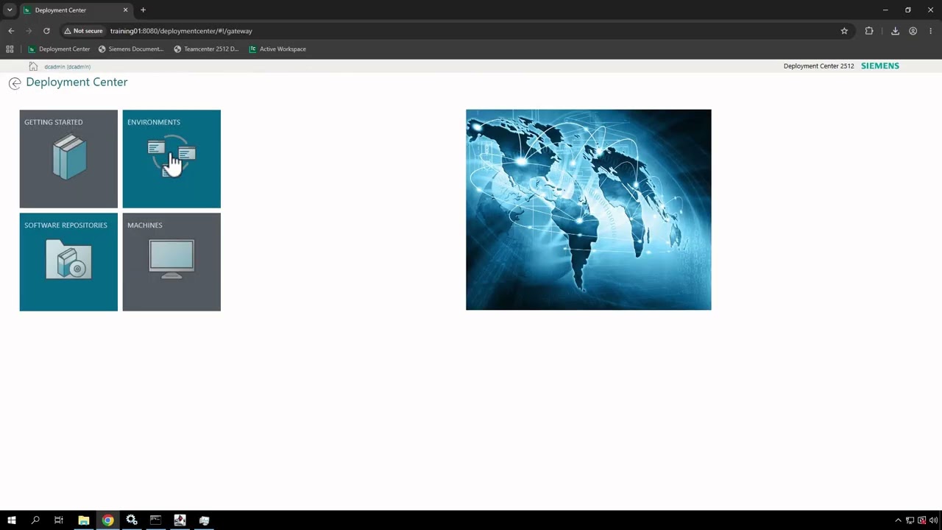Open the Chrome three-dot menu

tap(930, 31)
